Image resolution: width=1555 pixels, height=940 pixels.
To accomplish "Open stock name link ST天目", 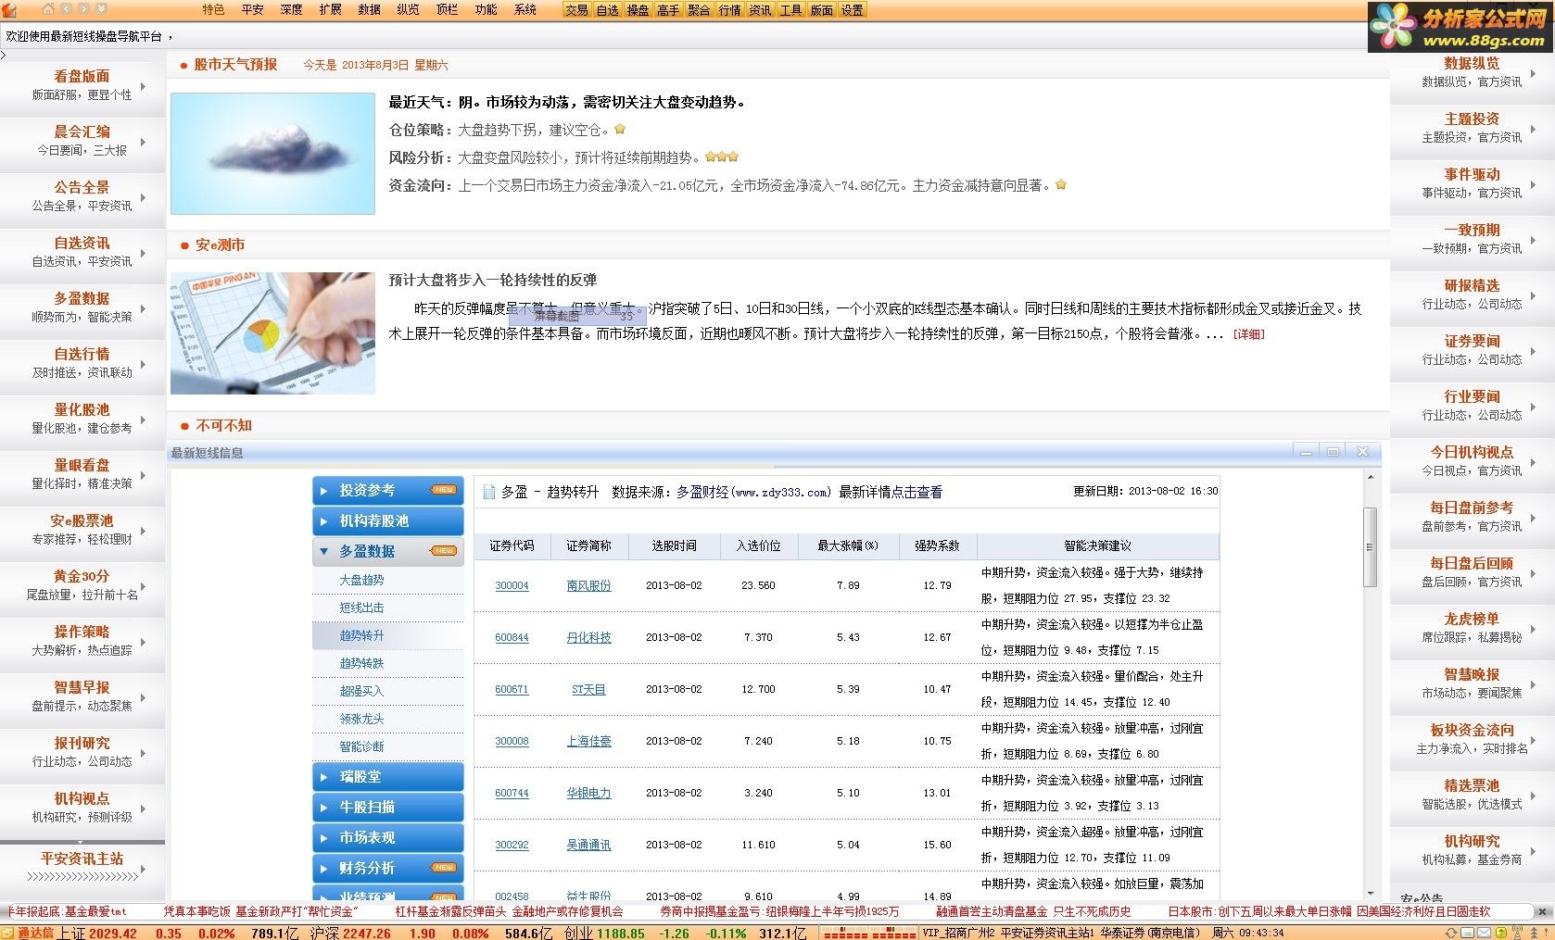I will (x=588, y=689).
